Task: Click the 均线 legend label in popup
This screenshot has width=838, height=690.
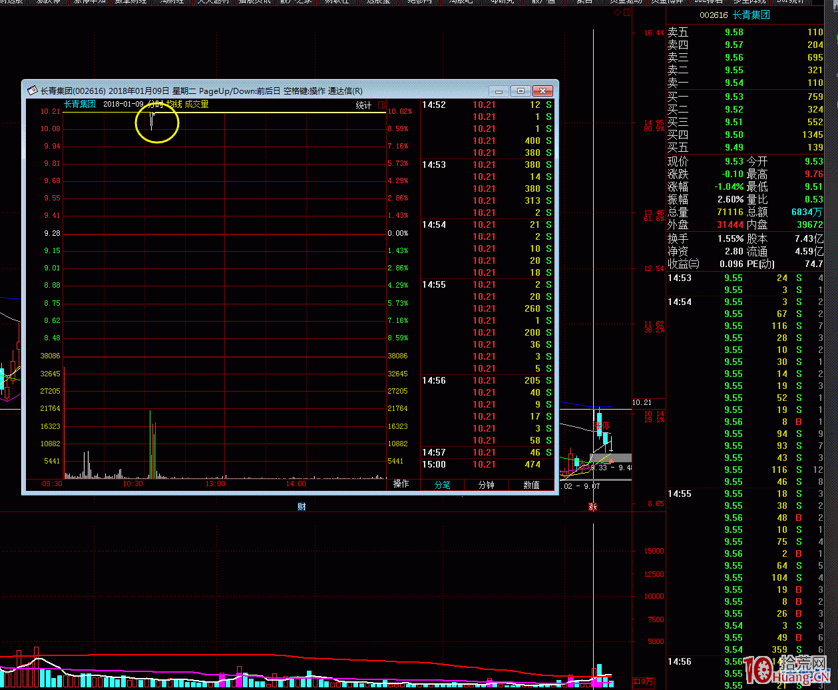Action: pos(174,104)
